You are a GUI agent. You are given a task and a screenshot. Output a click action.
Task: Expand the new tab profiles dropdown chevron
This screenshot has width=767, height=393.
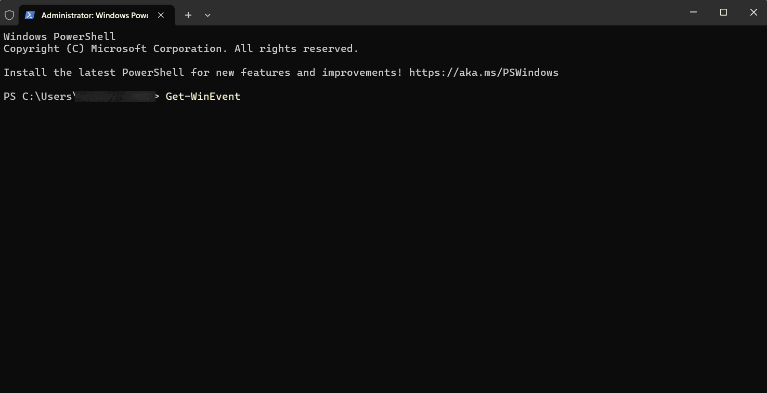pyautogui.click(x=207, y=15)
